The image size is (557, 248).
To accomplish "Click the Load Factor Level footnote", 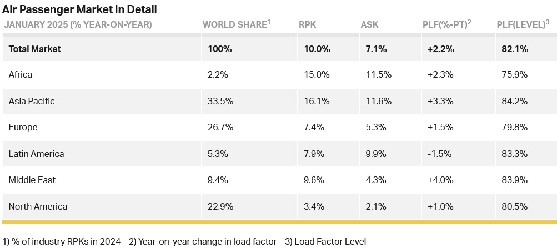I will coord(325,241).
